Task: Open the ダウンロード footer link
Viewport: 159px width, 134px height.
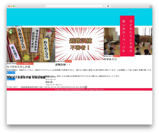Action: [x=51, y=80]
